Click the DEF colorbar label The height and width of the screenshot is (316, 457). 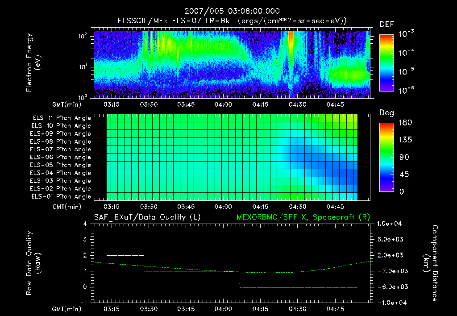tap(386, 25)
